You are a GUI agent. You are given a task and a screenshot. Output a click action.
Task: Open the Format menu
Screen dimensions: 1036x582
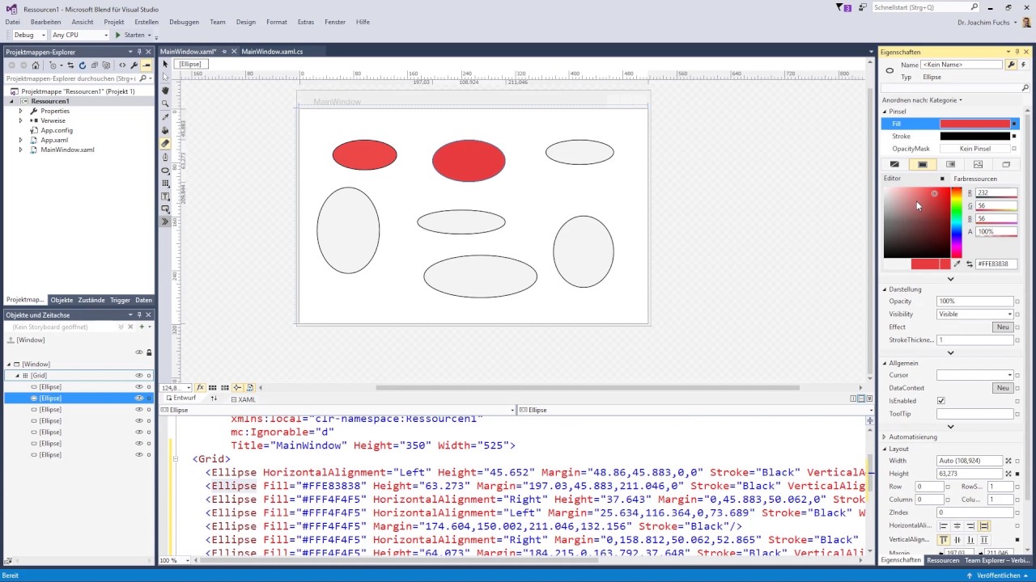pyautogui.click(x=277, y=22)
